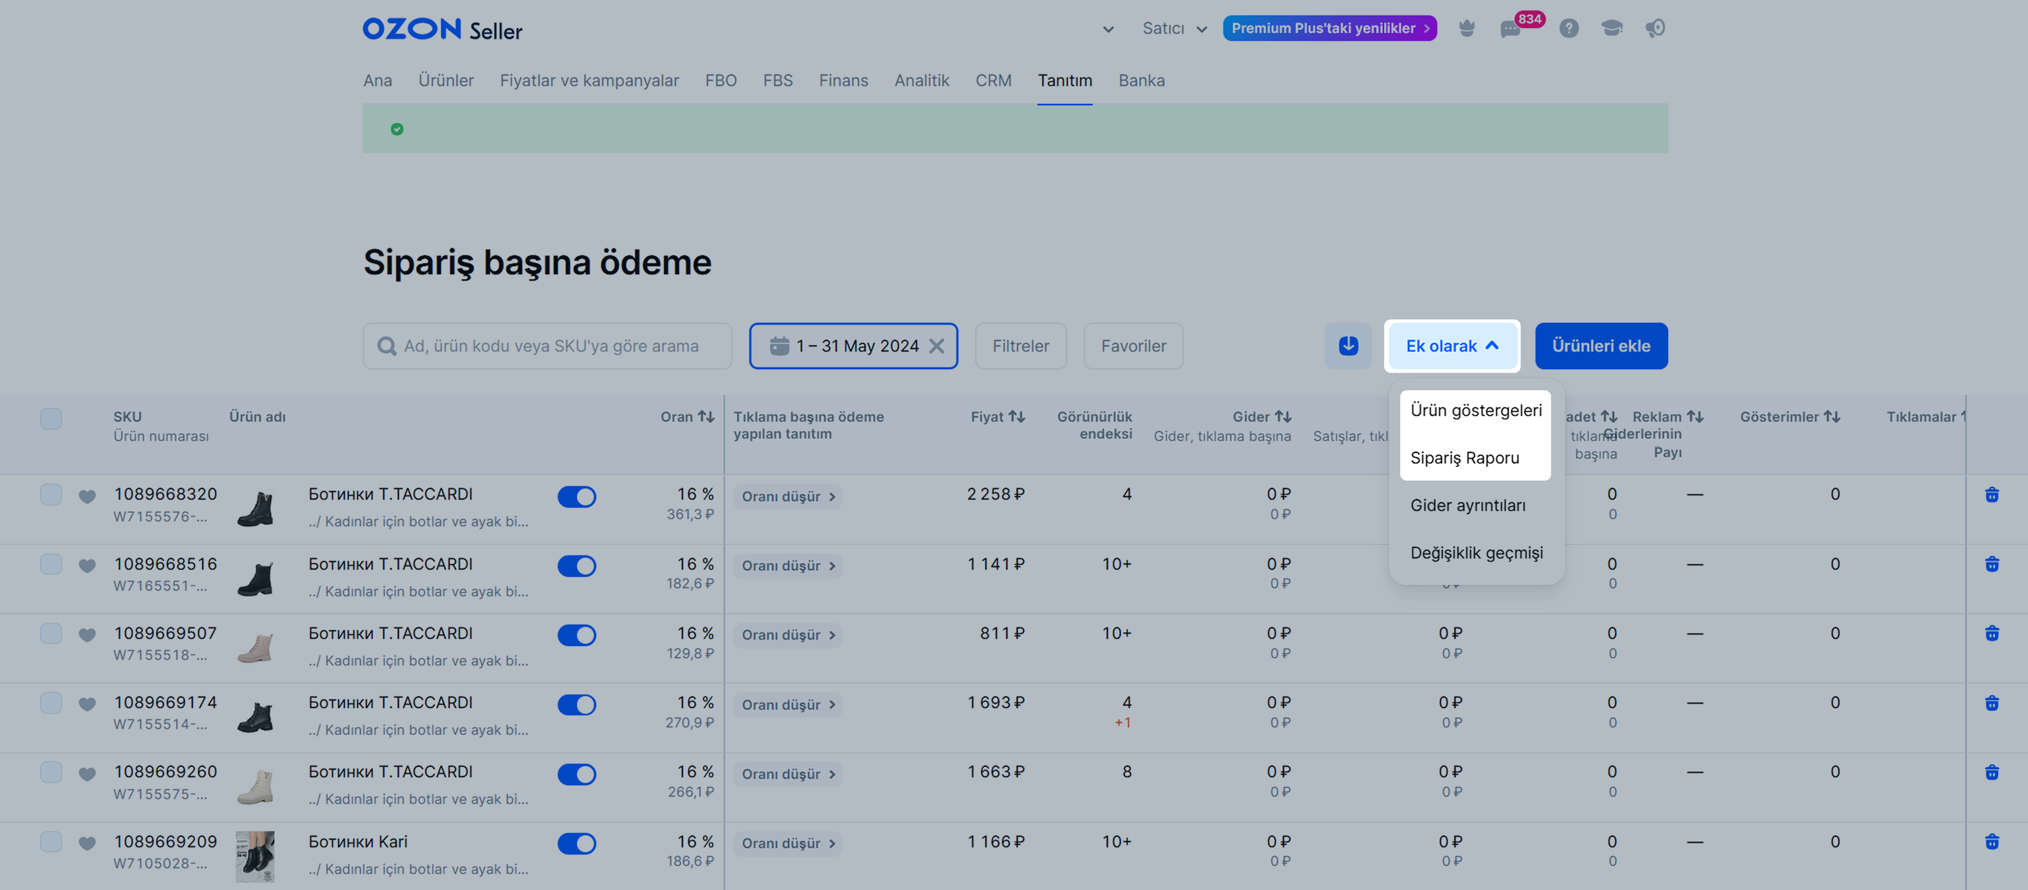Tick checkbox for SKU 1089669507
The height and width of the screenshot is (890, 2028).
51,633
